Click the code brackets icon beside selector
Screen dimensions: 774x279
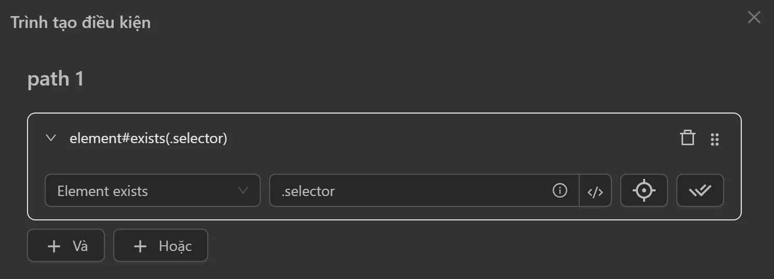[x=595, y=191]
